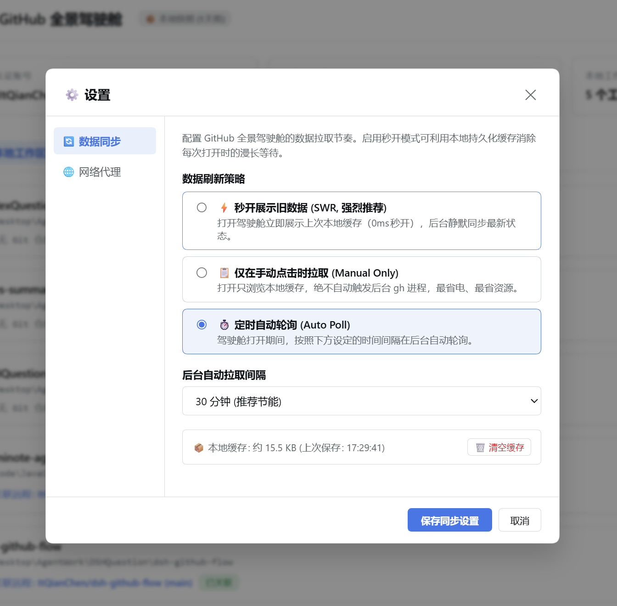Click the 取消 button
Viewport: 617px width, 606px height.
pyautogui.click(x=520, y=520)
